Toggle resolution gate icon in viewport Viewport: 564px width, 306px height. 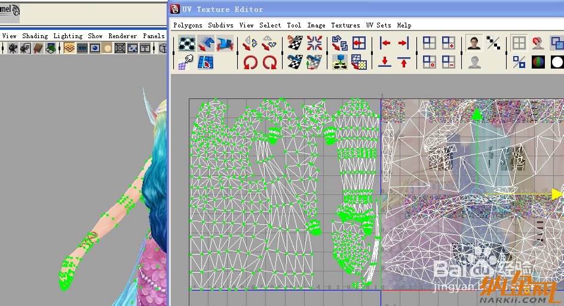(x=94, y=48)
